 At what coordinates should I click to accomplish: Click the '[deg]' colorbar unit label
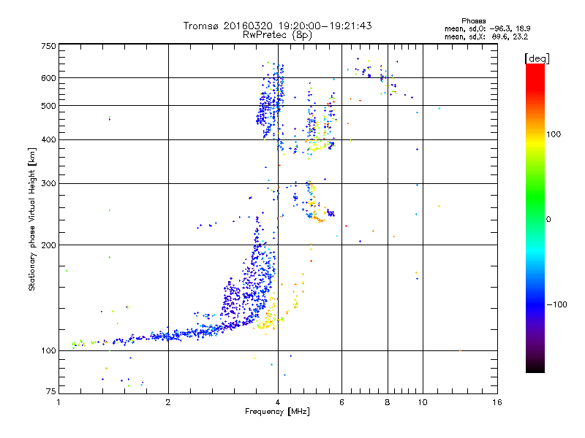[x=537, y=58]
